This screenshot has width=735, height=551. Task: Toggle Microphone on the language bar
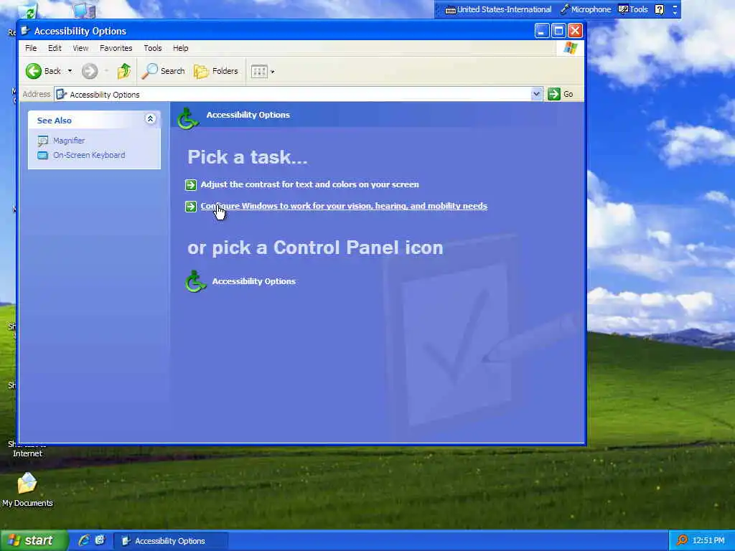pos(586,9)
